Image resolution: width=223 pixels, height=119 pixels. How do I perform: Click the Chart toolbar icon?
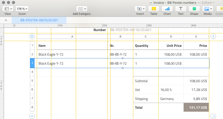[167, 9]
